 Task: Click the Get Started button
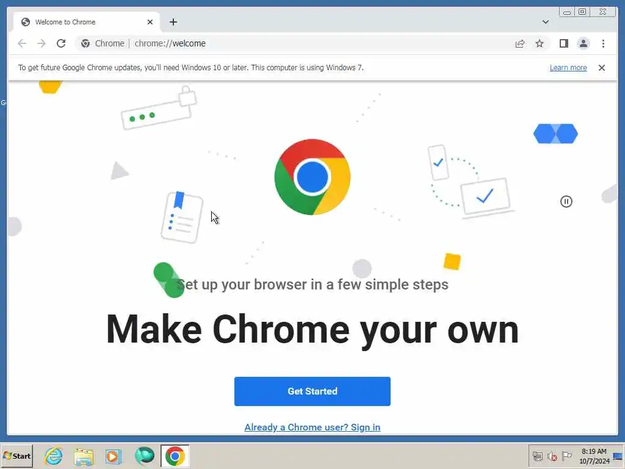pos(312,391)
